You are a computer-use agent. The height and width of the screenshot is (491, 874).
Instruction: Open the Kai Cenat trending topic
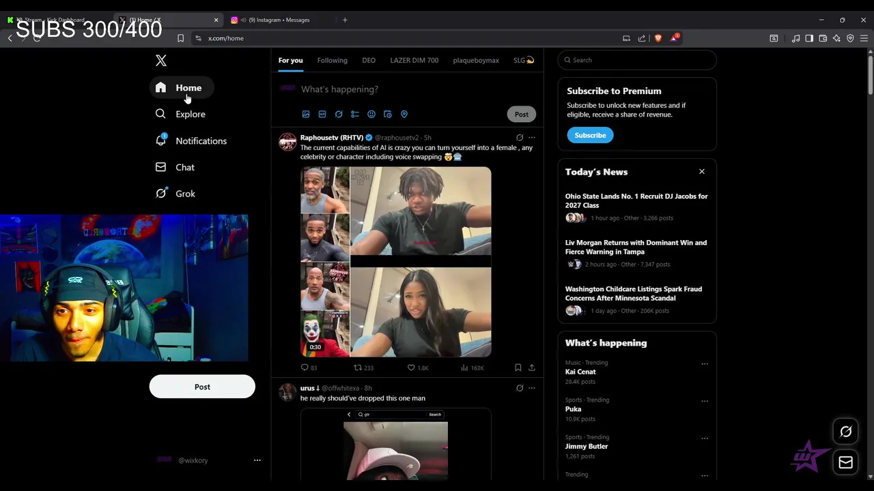580,372
